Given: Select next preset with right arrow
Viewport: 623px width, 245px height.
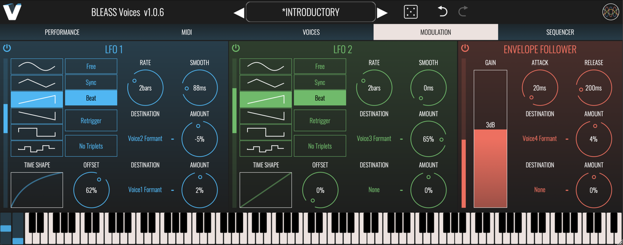Looking at the screenshot, I should tap(382, 12).
